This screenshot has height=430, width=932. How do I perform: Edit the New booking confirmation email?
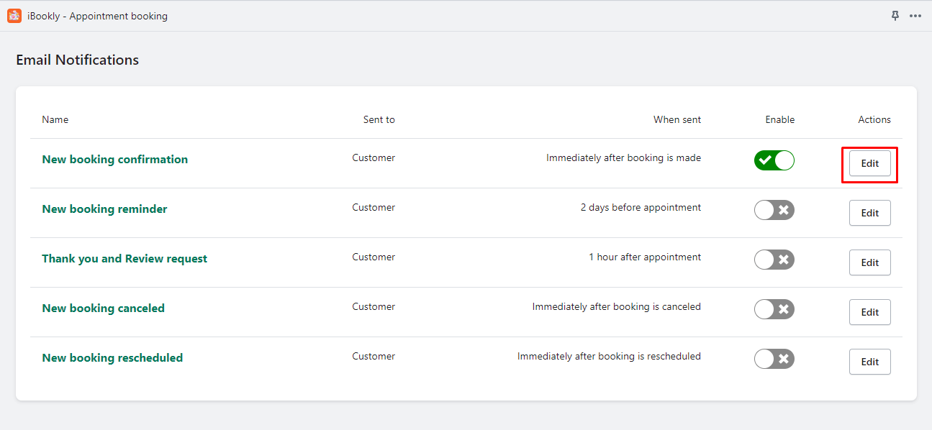[x=870, y=163]
